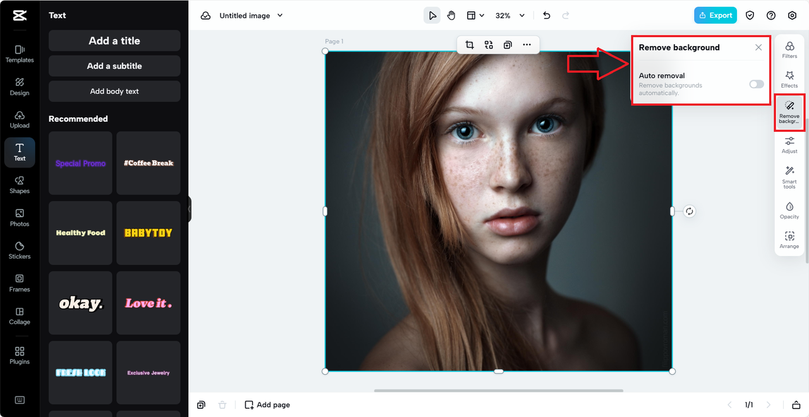The image size is (809, 417).
Task: Open the Photos sidebar panel
Action: (20, 218)
